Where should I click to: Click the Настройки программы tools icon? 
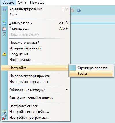4,118
